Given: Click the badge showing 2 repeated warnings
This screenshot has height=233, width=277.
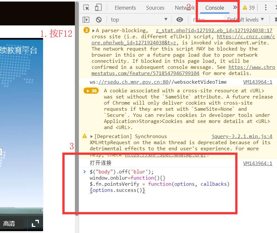Looking at the screenshot, I should [86, 30].
